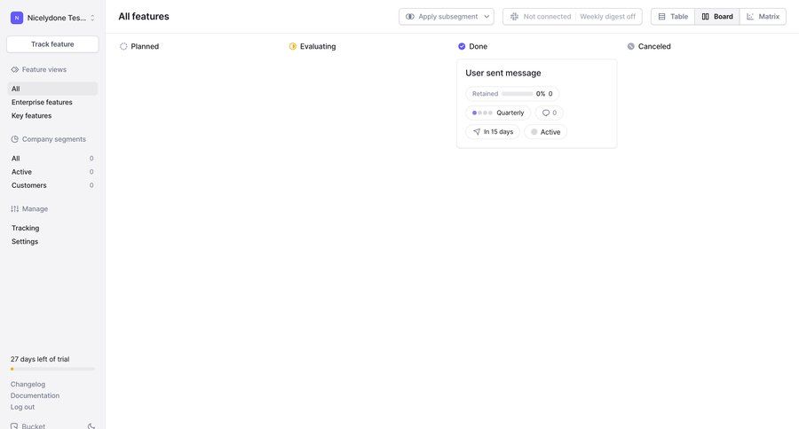Screen dimensions: 799x429
Task: Click Weekly digest off toggle
Action: point(608,17)
